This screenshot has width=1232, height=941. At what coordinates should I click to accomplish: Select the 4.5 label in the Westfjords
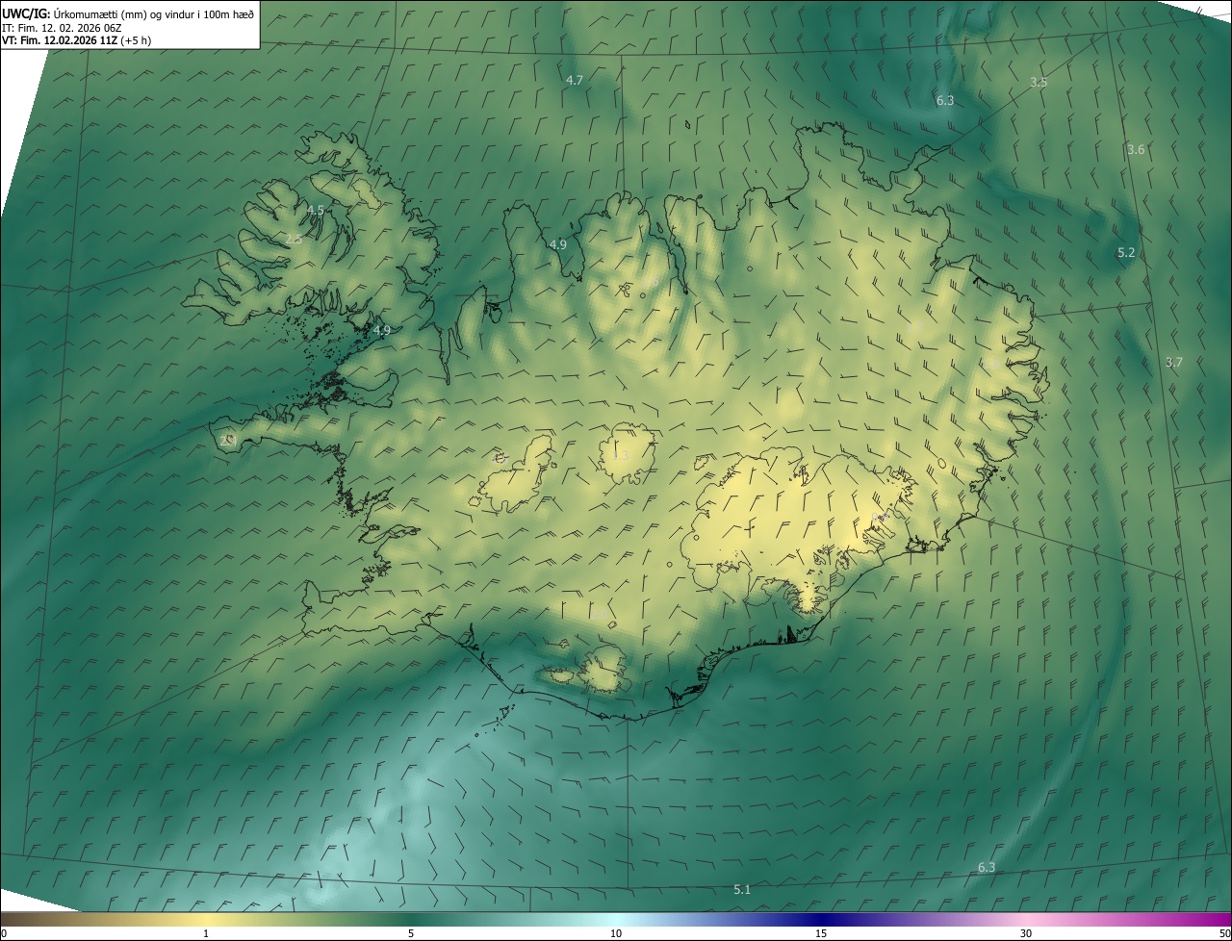[316, 210]
